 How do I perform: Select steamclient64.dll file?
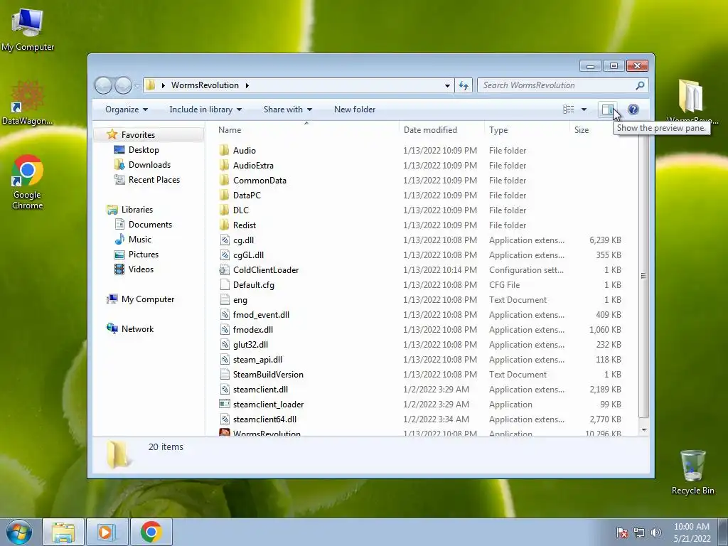[264, 419]
